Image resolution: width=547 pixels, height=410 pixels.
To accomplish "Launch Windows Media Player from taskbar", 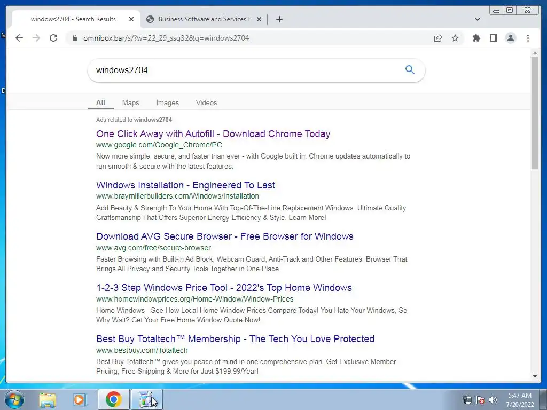I will 80,399.
